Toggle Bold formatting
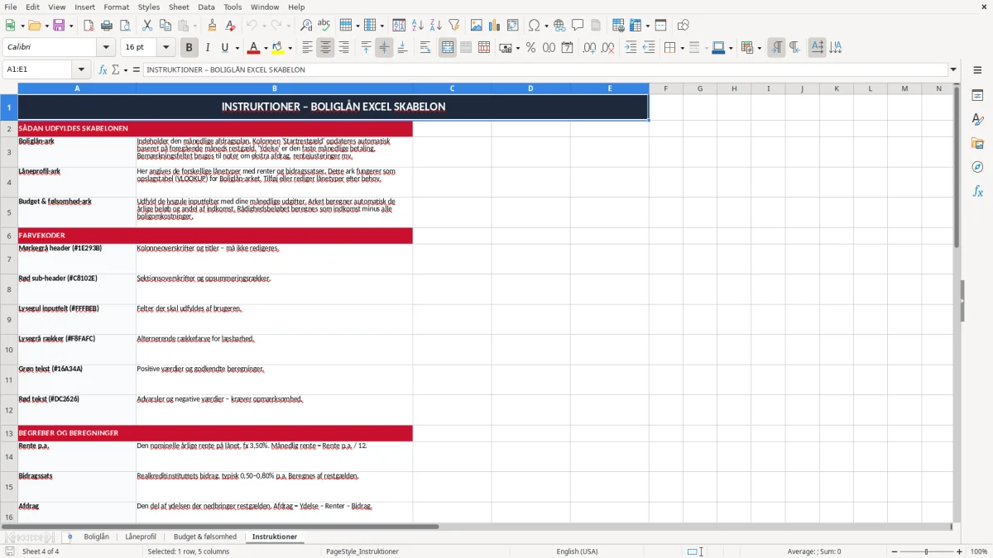Image resolution: width=993 pixels, height=558 pixels. [x=189, y=48]
